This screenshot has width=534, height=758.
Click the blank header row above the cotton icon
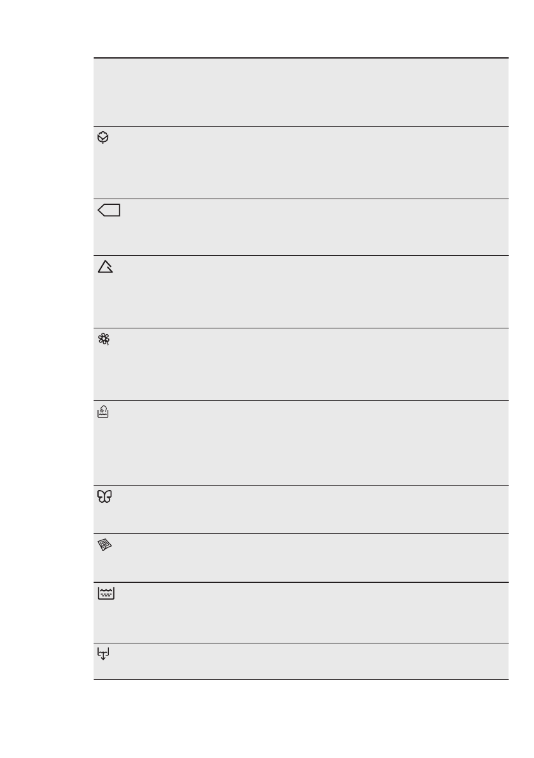point(301,92)
